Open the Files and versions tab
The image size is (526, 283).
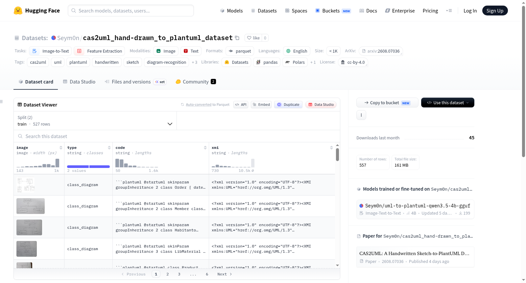click(x=135, y=82)
